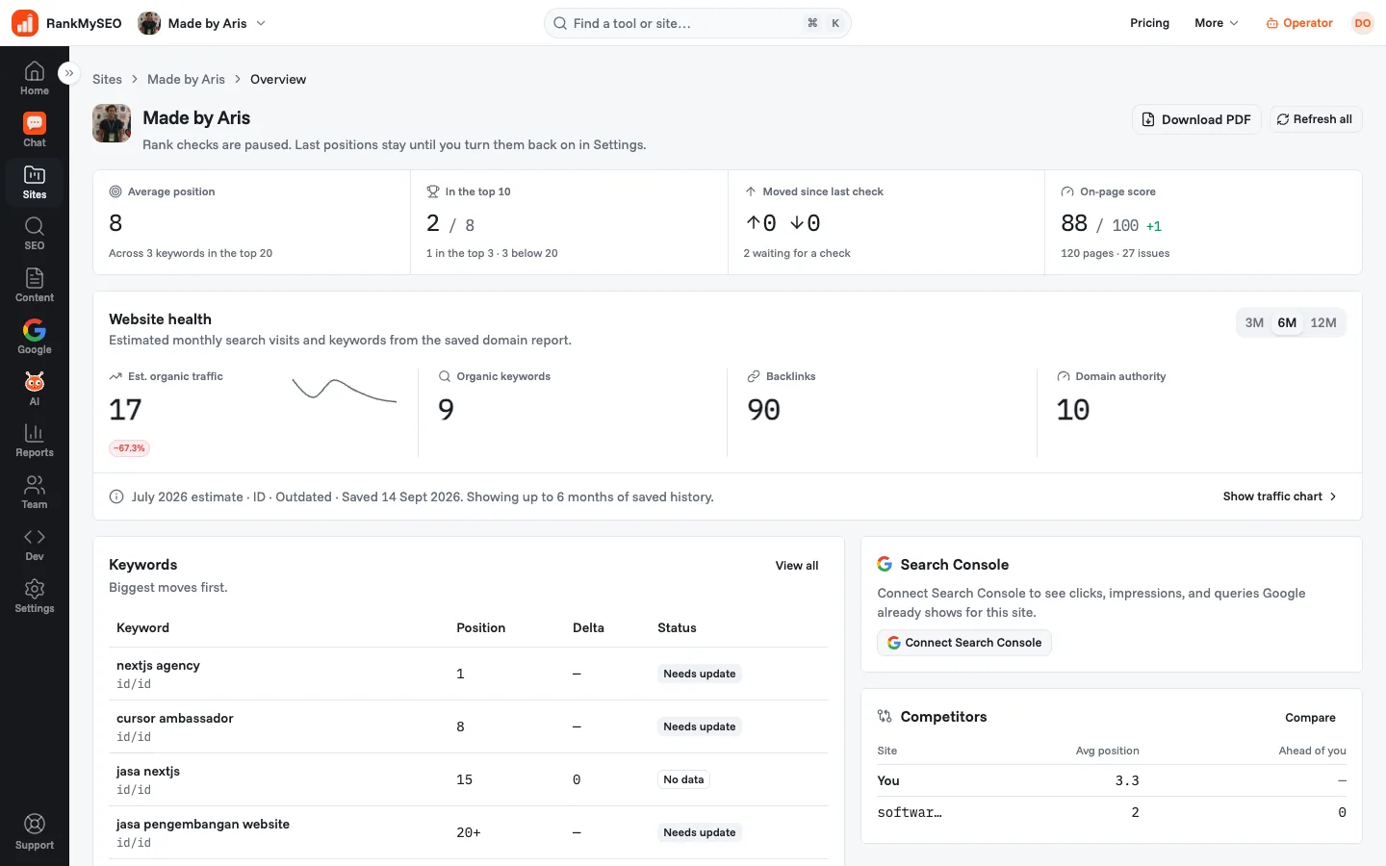Screen dimensions: 1386x866
Task: Select the 6M time range
Action: (1287, 323)
